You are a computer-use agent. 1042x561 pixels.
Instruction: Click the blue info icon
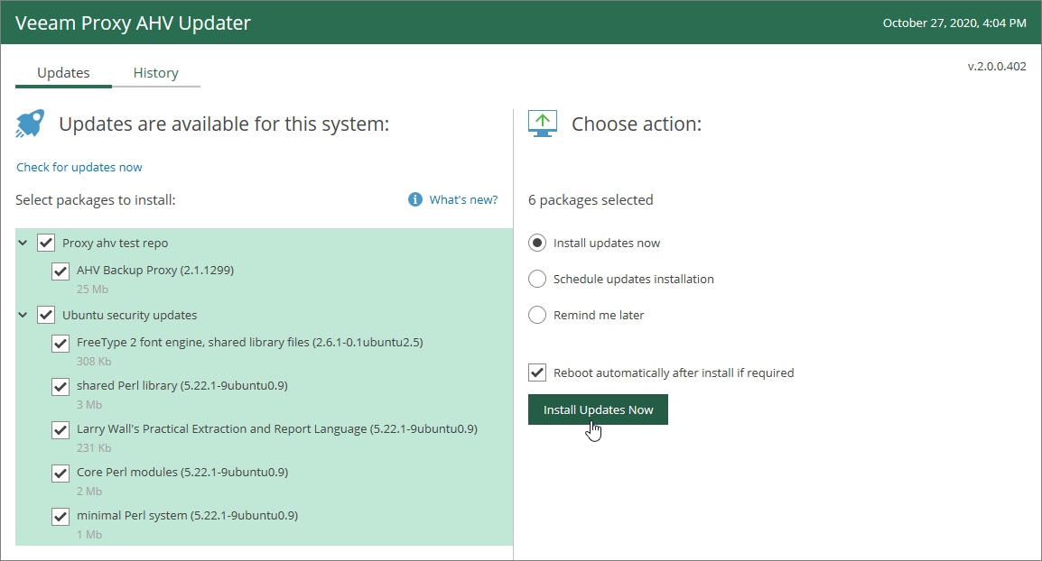415,199
